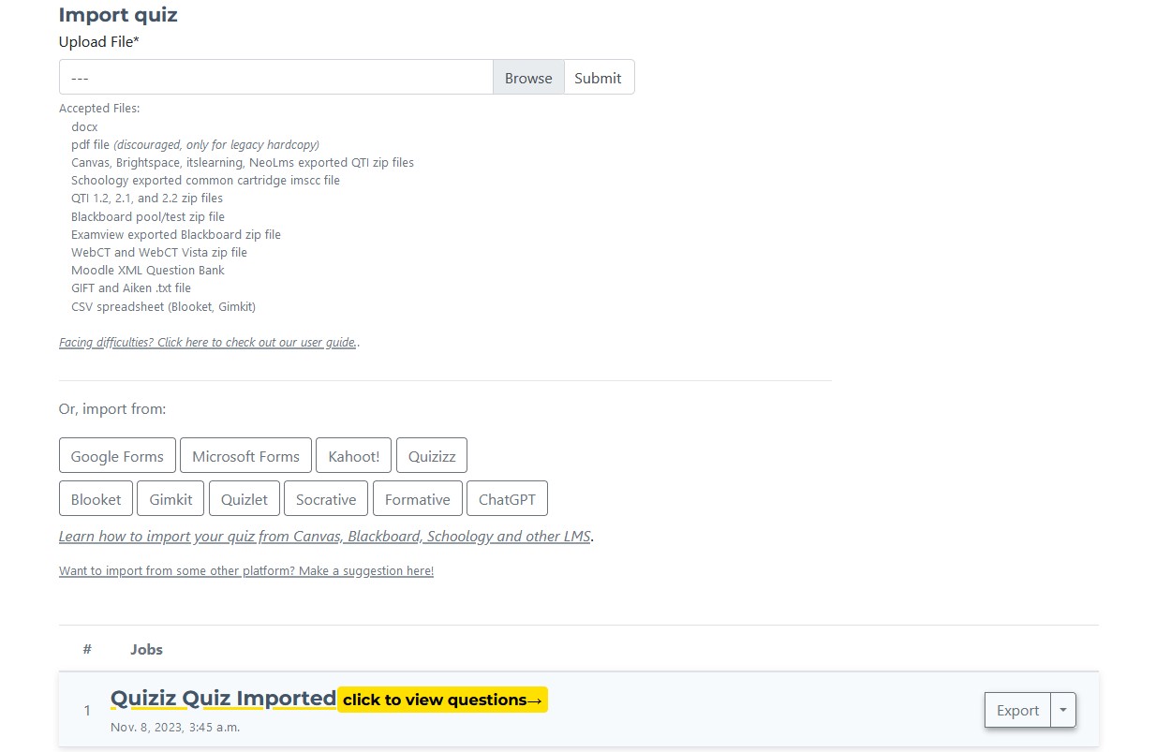Click the 'WebCT and WebCT Vista zip file' text
This screenshot has height=752, width=1156.
coord(159,253)
